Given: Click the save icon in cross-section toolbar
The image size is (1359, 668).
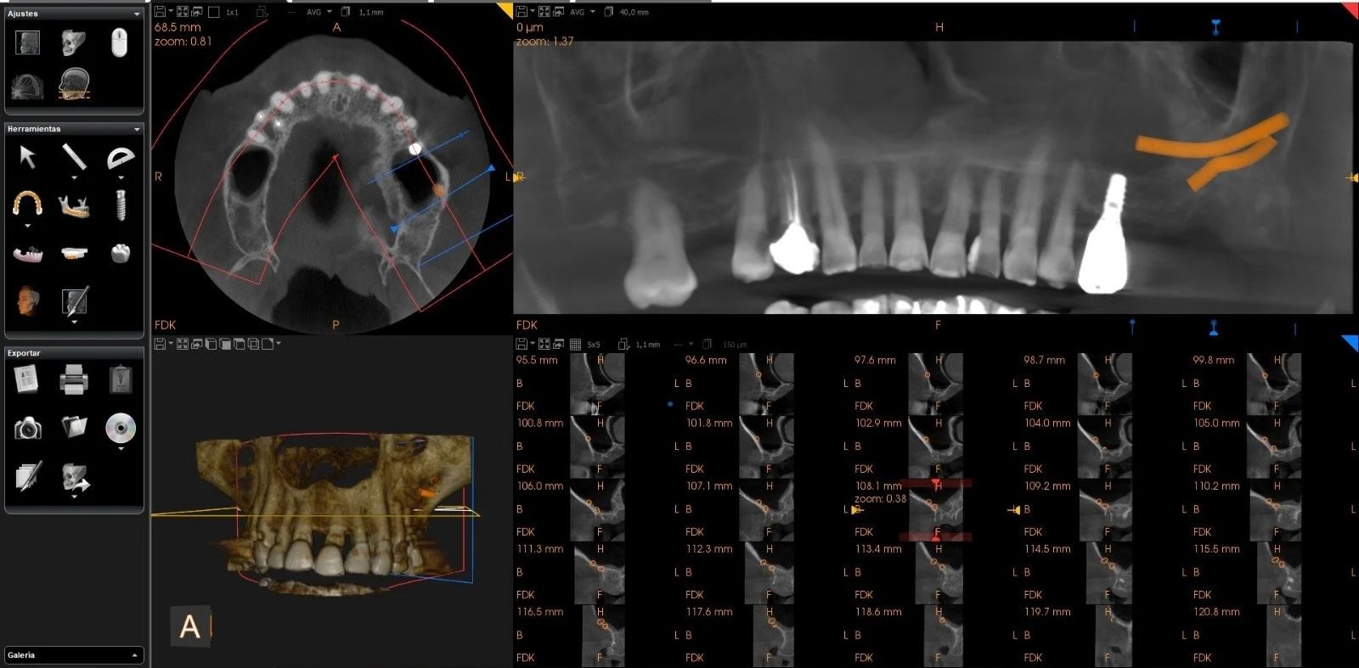Looking at the screenshot, I should [522, 344].
